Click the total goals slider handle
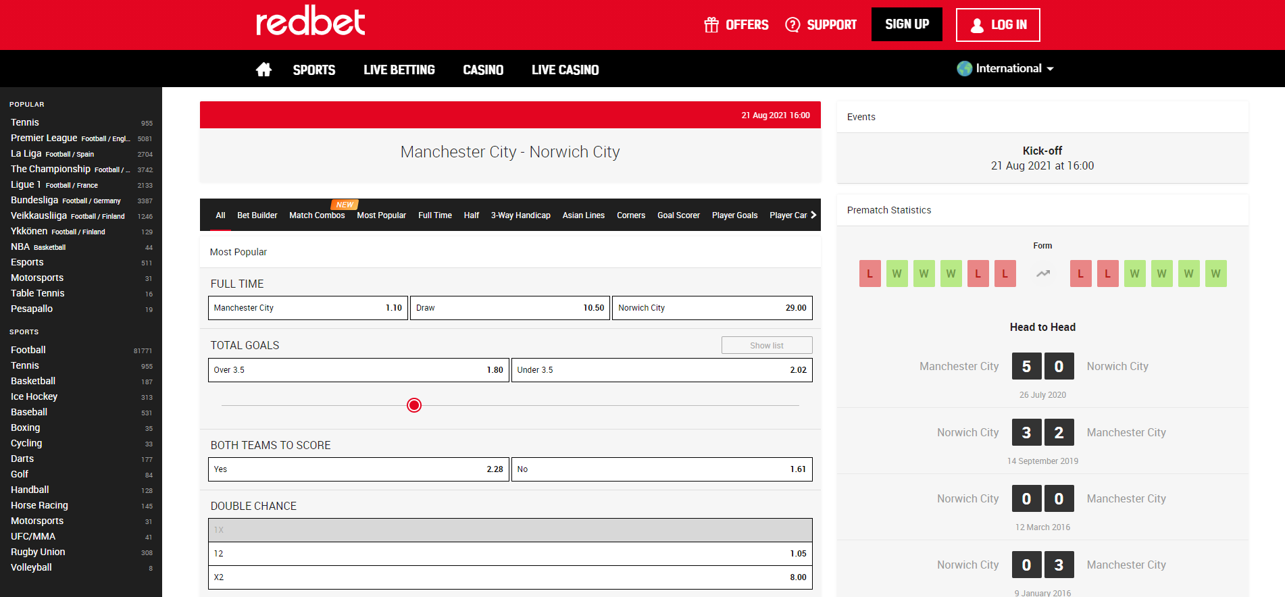The width and height of the screenshot is (1285, 597). pyautogui.click(x=414, y=405)
